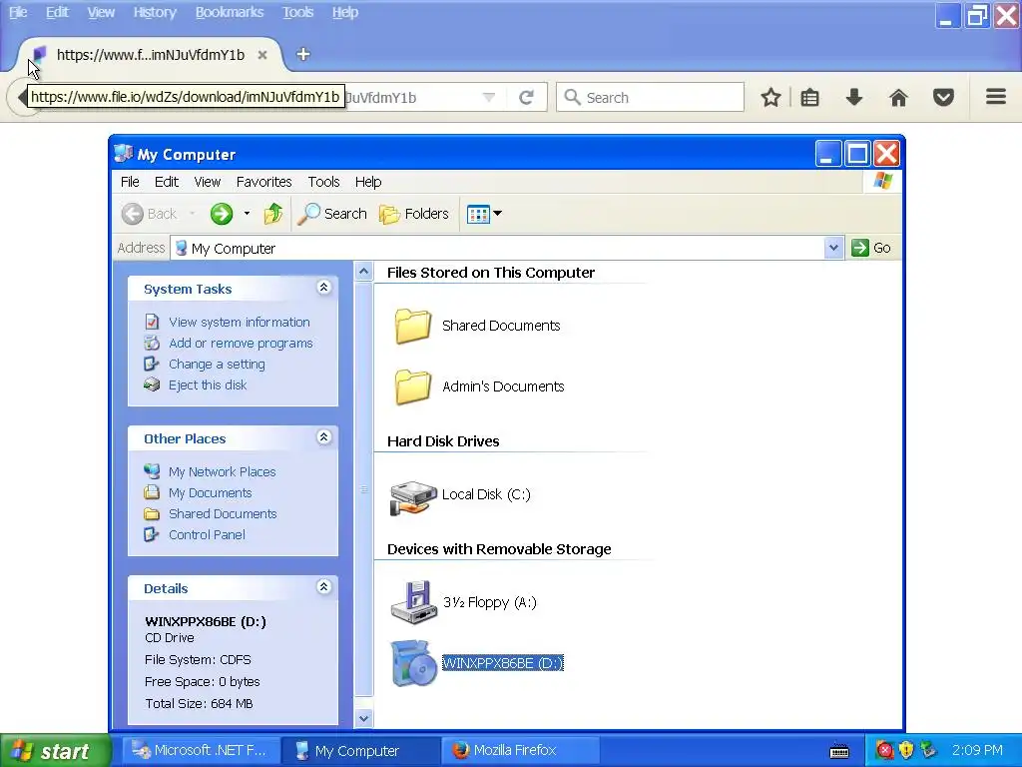
Task: Click the Firefox bookmark star icon
Action: pos(770,98)
